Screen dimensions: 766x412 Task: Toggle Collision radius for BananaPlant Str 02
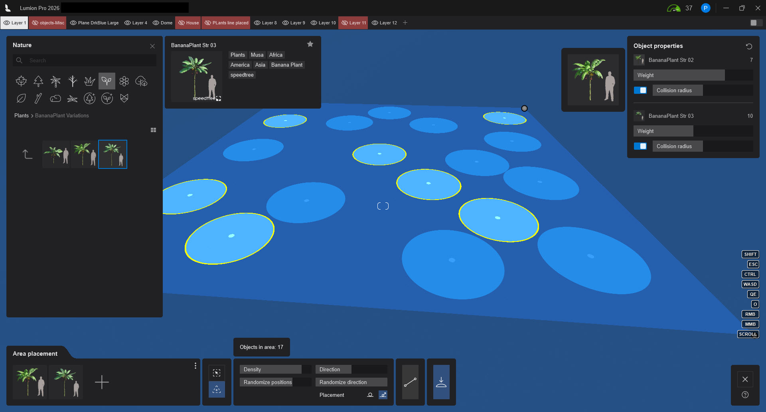coord(640,90)
